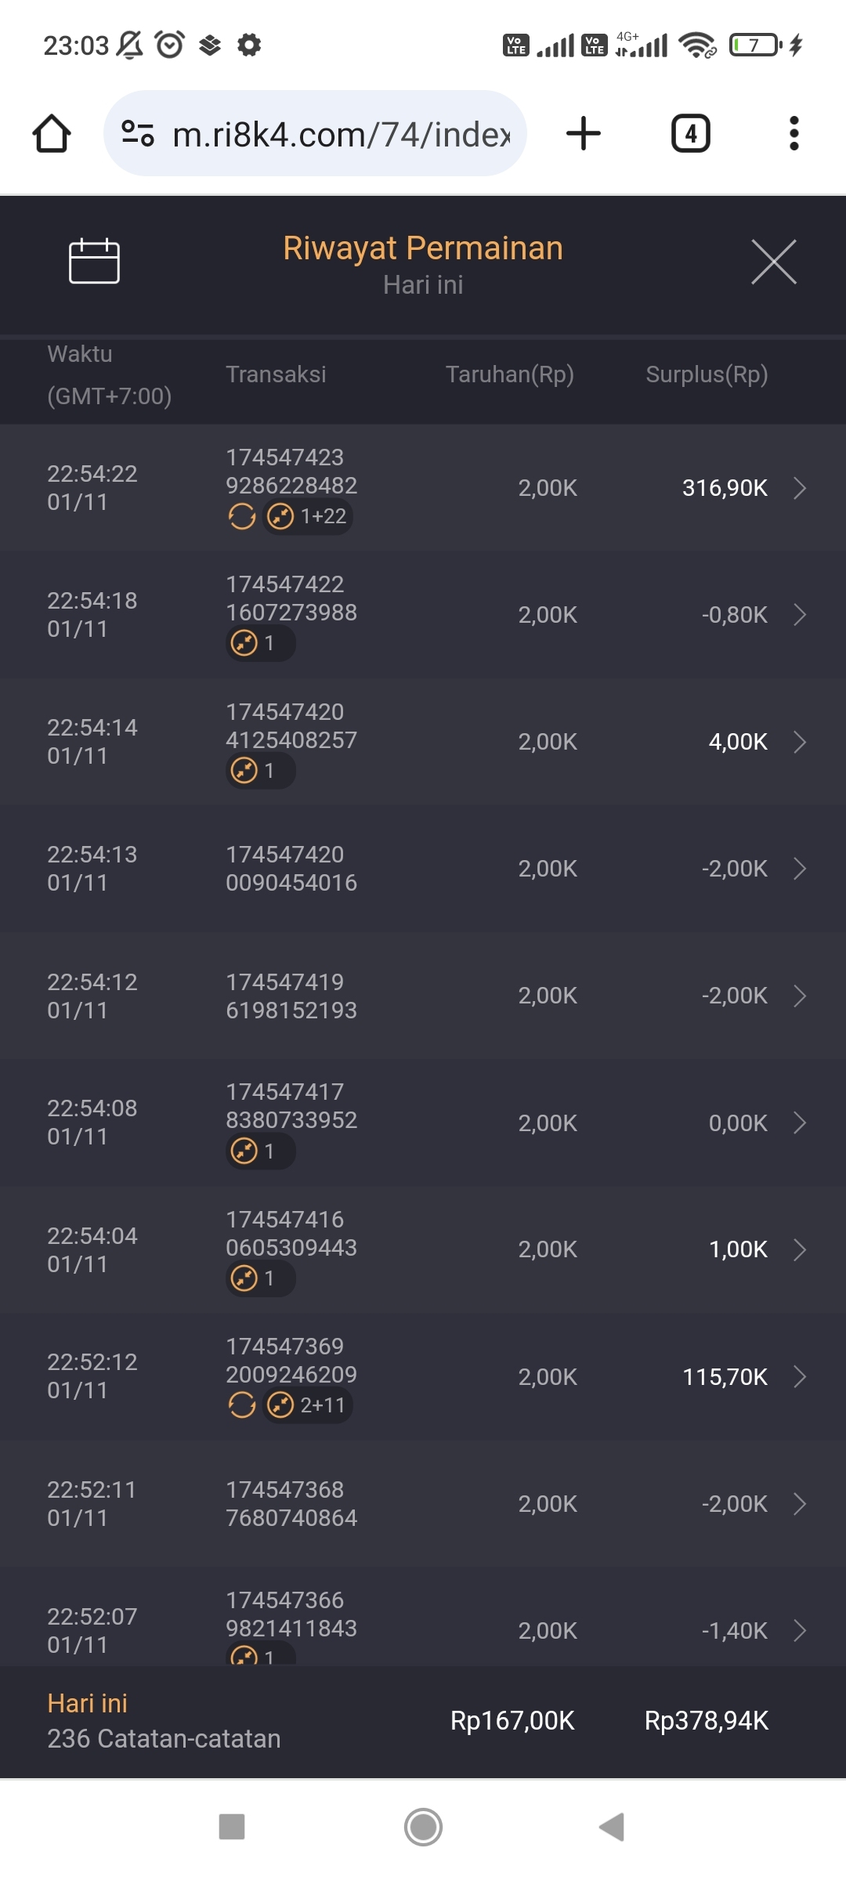This screenshot has height=1880, width=846.
Task: Expand the 316,90K surplus transaction details
Action: (x=799, y=488)
